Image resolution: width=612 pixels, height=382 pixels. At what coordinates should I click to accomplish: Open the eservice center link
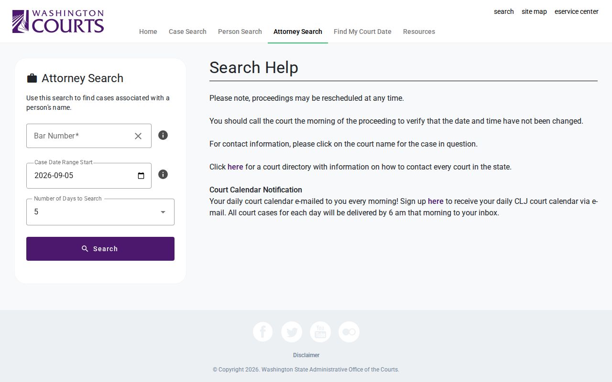tap(577, 11)
